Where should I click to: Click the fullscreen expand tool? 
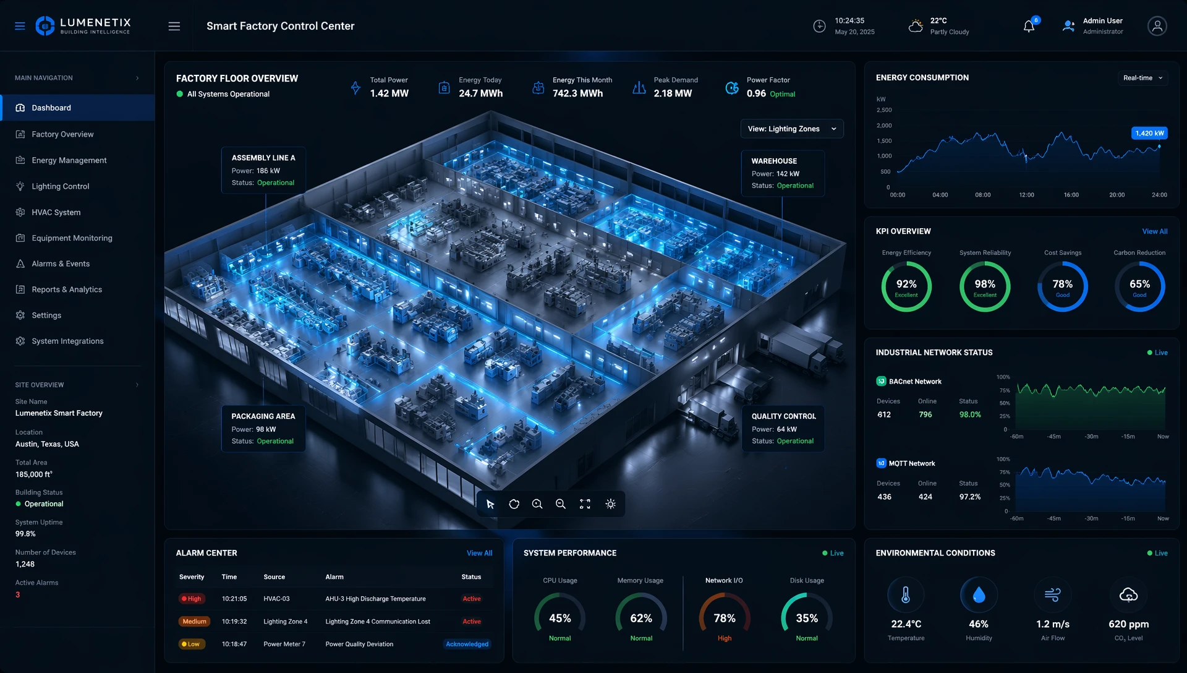coord(585,504)
